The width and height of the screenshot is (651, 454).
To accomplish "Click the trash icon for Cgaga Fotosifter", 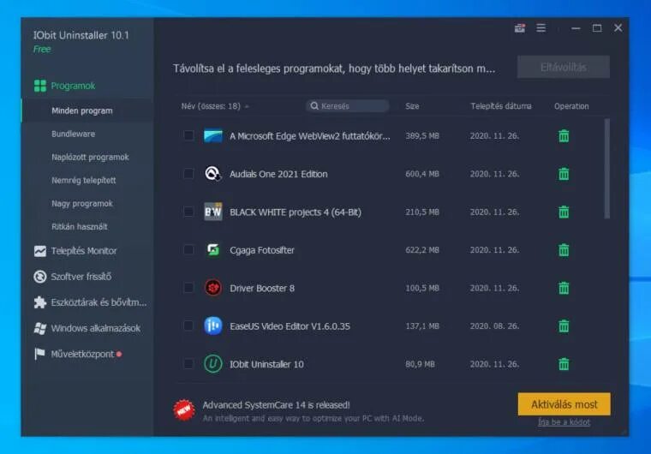I will (x=564, y=250).
